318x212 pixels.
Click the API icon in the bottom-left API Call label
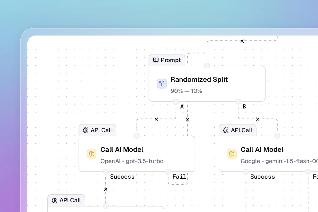pyautogui.click(x=54, y=200)
